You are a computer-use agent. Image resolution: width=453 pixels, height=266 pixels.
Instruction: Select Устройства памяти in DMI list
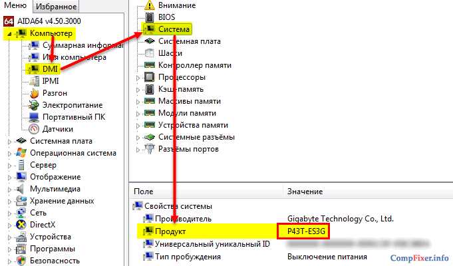click(x=194, y=125)
